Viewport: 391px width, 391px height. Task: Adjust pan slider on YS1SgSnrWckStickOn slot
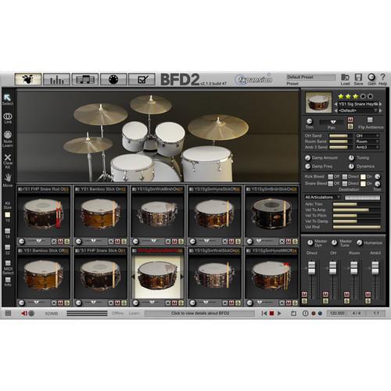[x=206, y=303]
